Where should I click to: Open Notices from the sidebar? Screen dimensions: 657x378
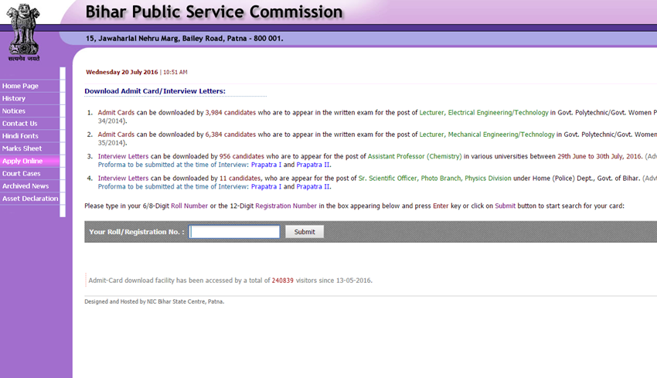(x=14, y=111)
